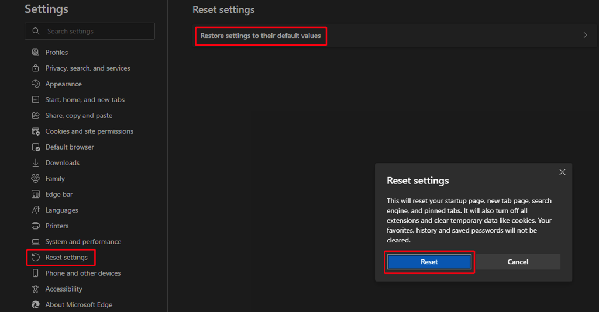Click the Languages icon
Viewport: 599px width, 312px height.
click(36, 210)
